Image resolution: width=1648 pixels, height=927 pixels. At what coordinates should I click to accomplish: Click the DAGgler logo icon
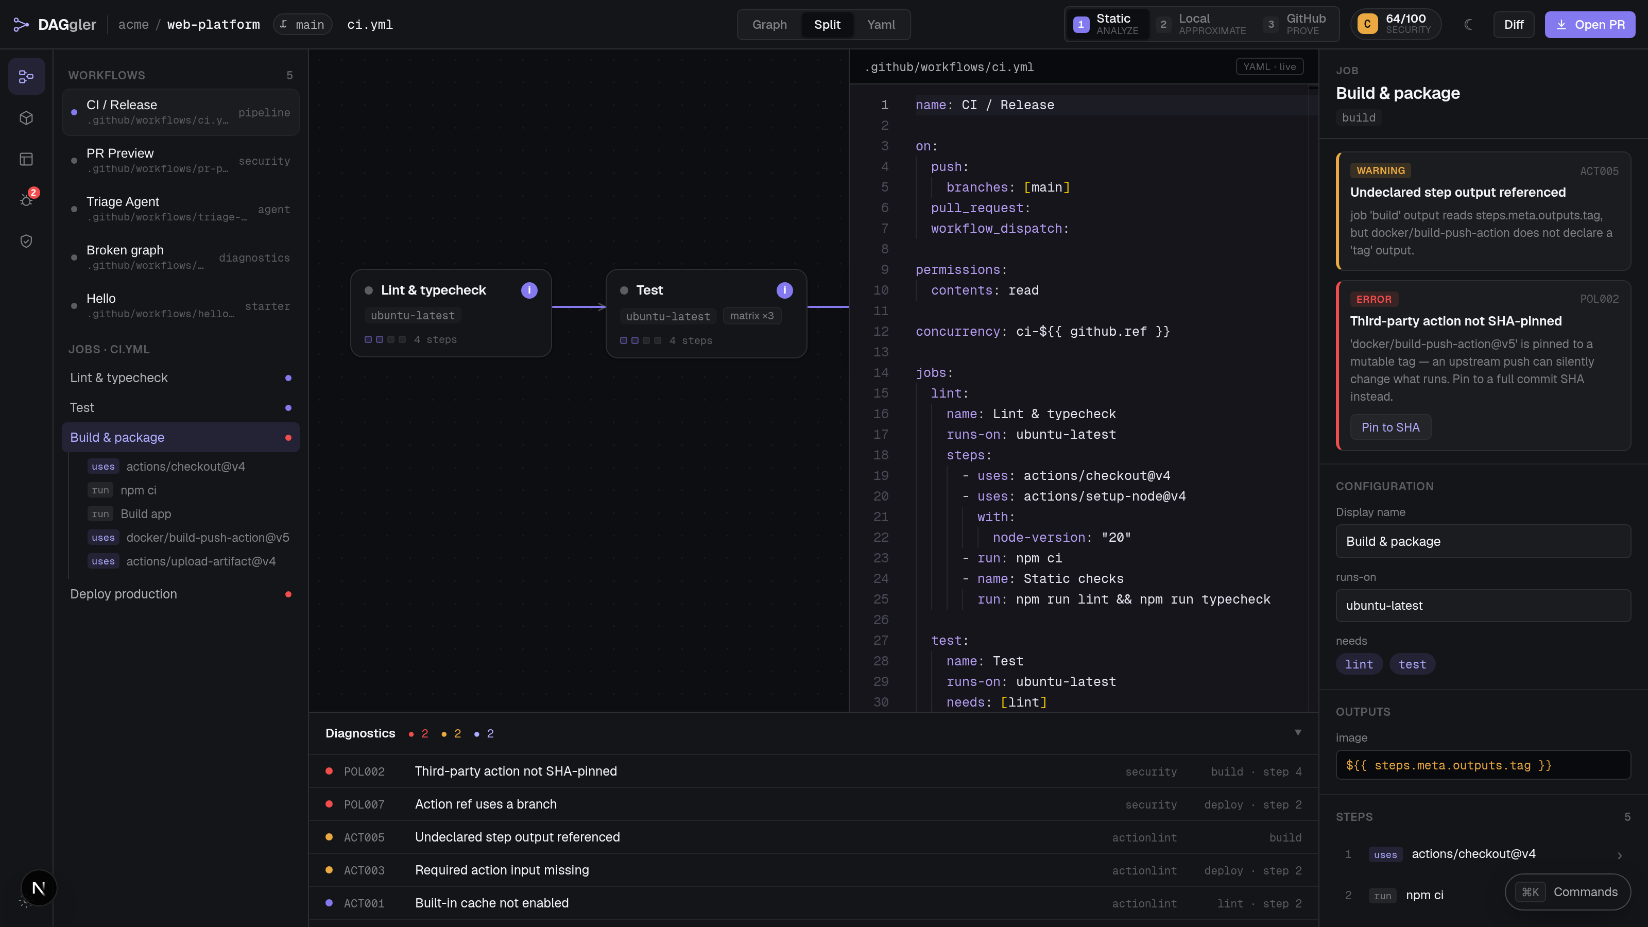(21, 24)
